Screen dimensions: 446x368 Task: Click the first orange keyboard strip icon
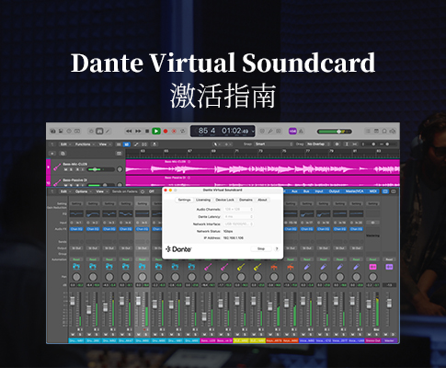pyautogui.click(x=274, y=267)
